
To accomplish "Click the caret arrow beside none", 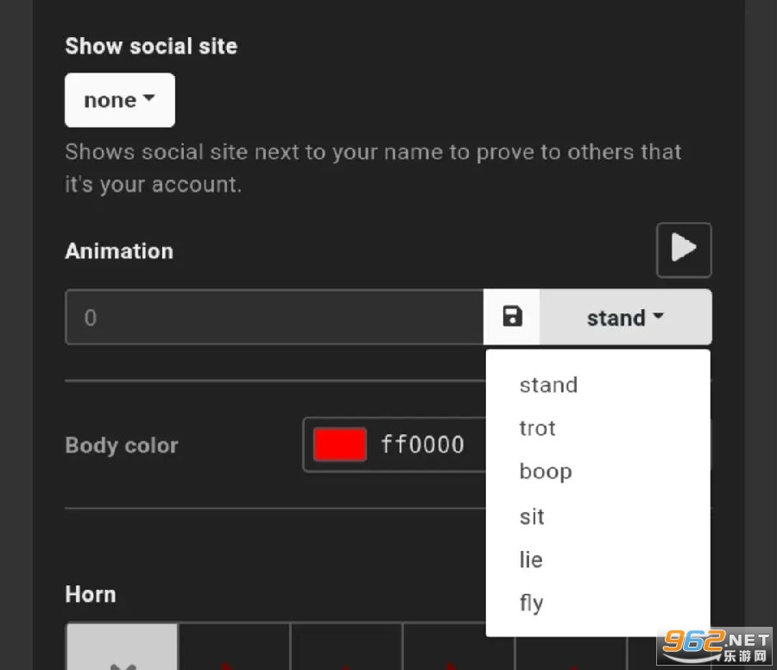I will 148,98.
